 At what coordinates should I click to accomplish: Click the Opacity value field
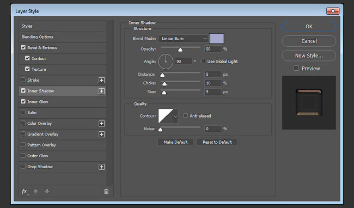click(x=213, y=49)
